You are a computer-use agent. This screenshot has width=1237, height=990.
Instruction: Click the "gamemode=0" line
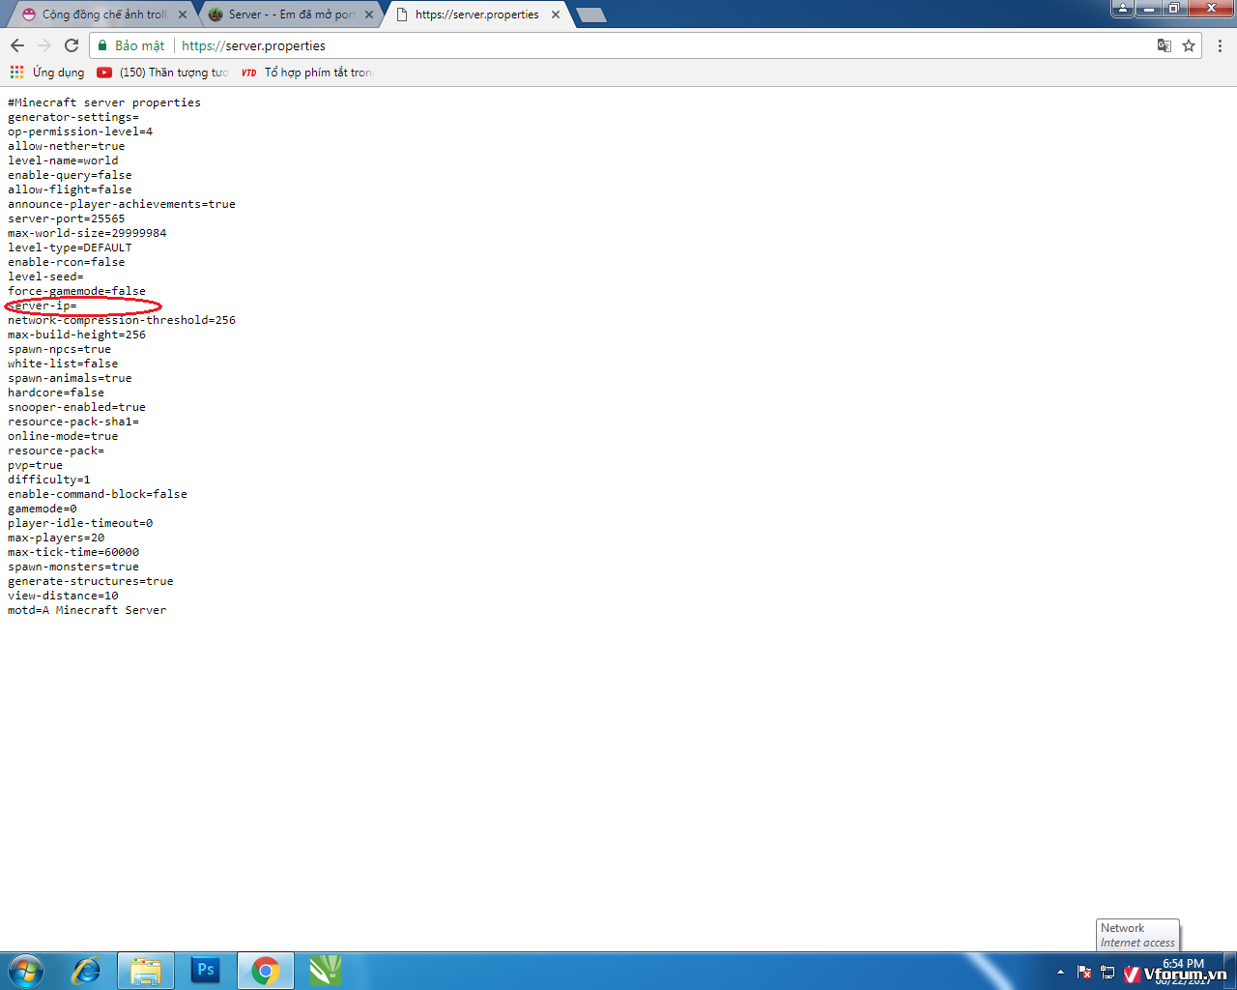pyautogui.click(x=43, y=509)
